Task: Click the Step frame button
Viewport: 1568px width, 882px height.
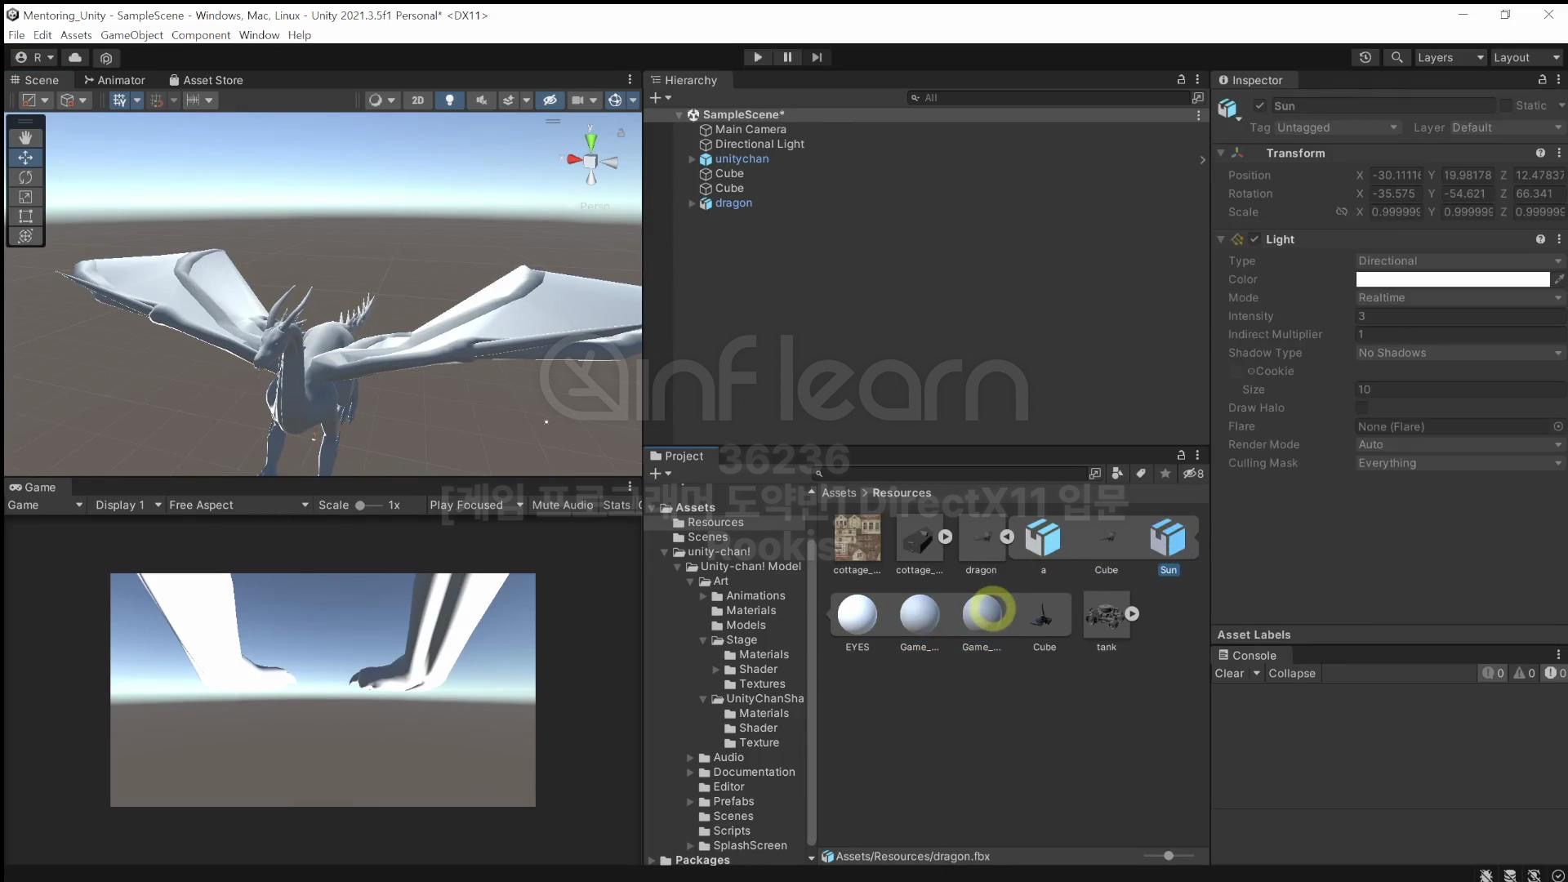Action: pyautogui.click(x=817, y=57)
